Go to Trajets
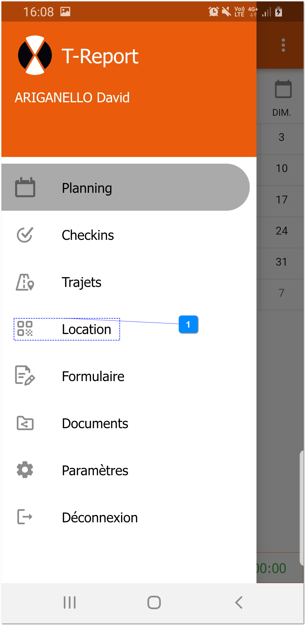This screenshot has height=626, width=306. coord(81,282)
